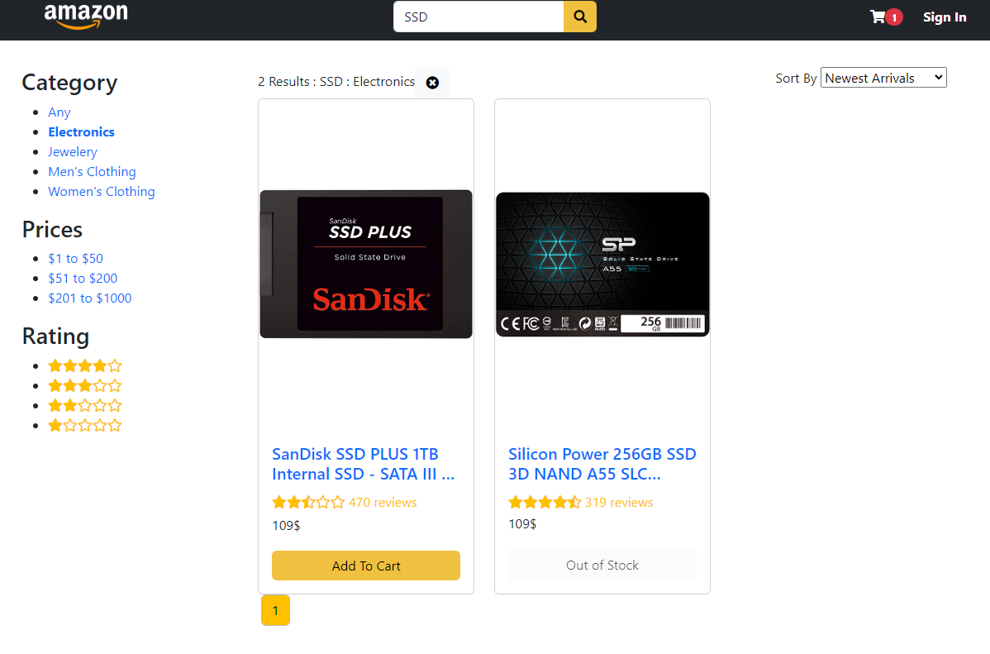The width and height of the screenshot is (990, 654).
Task: Open the SanDisk SSD PLUS 1TB title link
Action: [364, 464]
